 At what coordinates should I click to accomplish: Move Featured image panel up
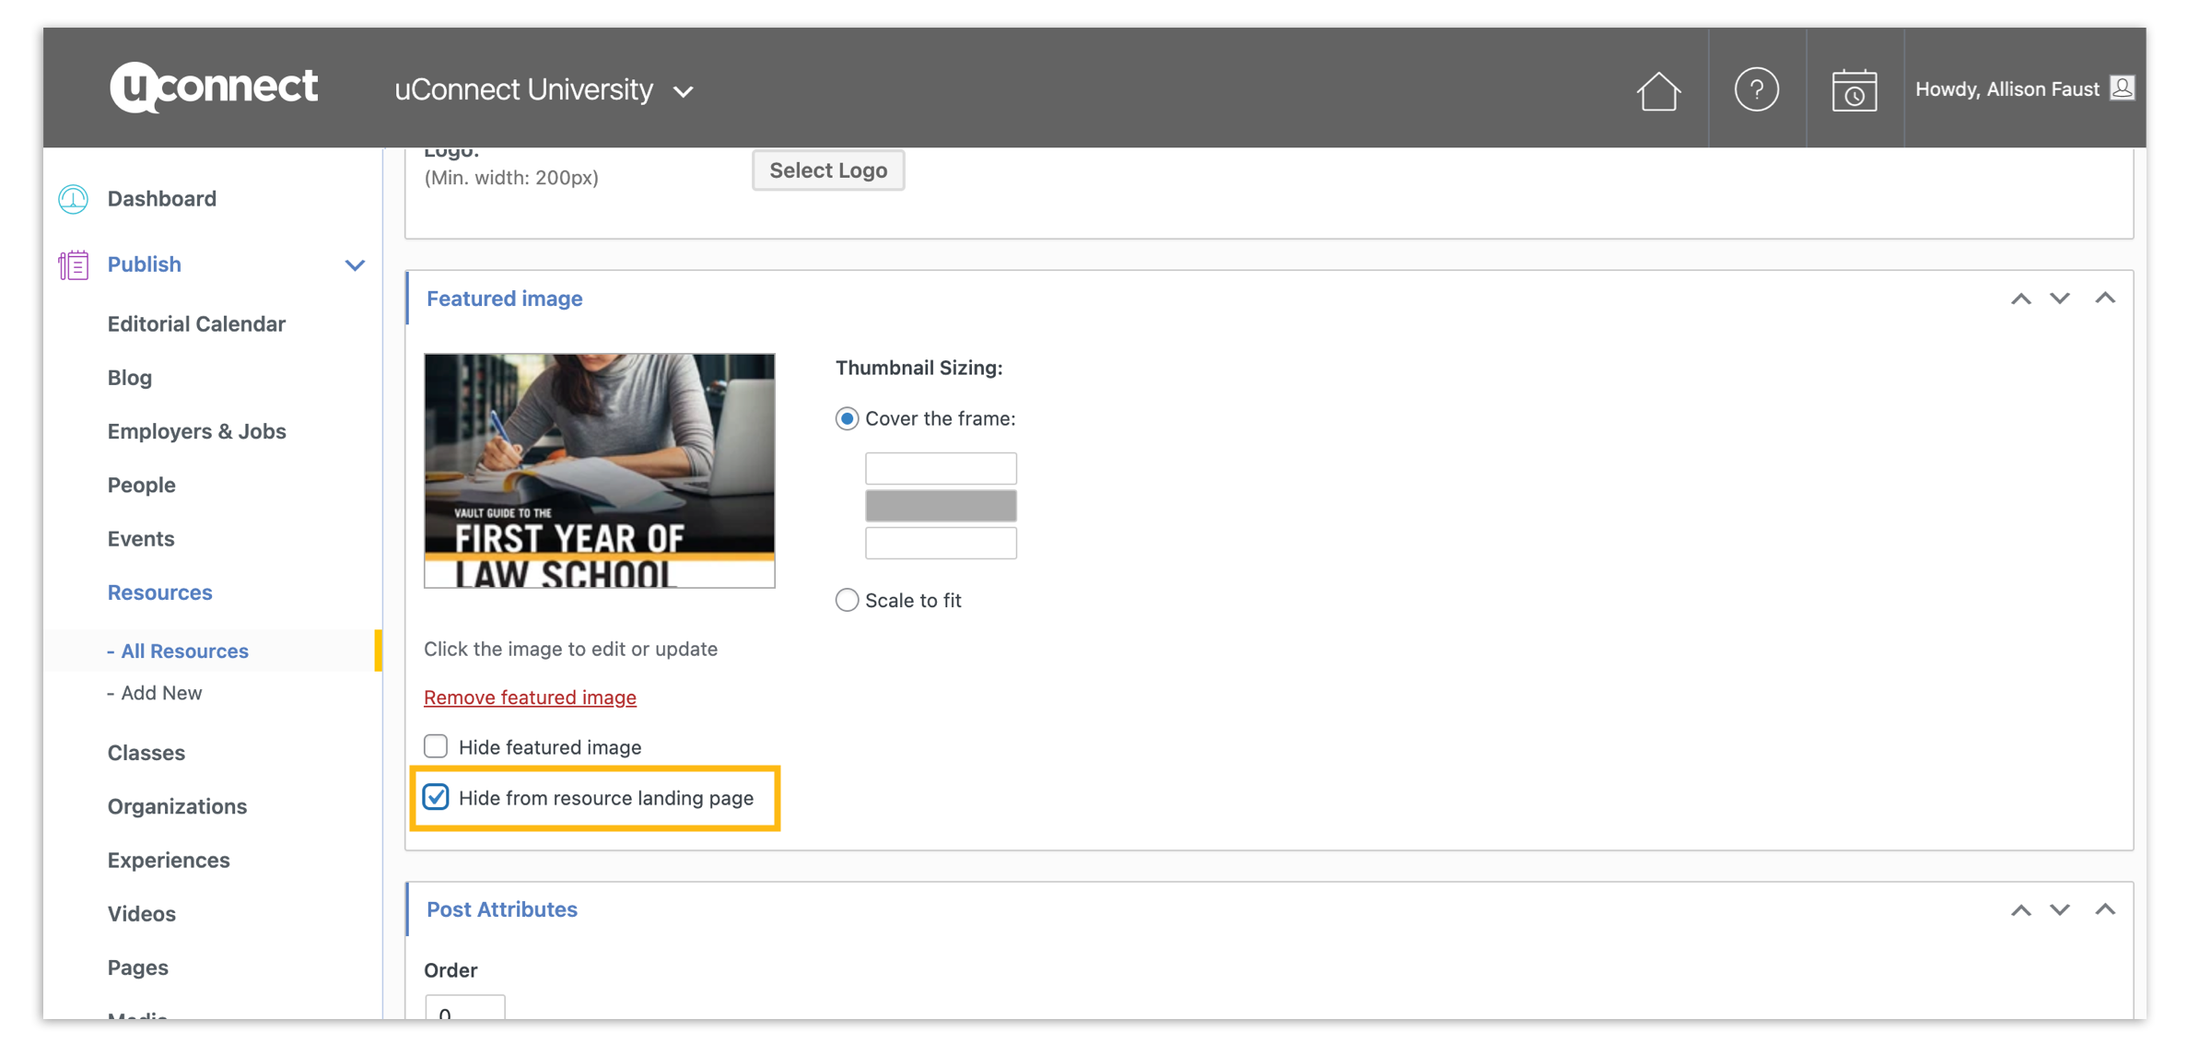click(x=2020, y=299)
